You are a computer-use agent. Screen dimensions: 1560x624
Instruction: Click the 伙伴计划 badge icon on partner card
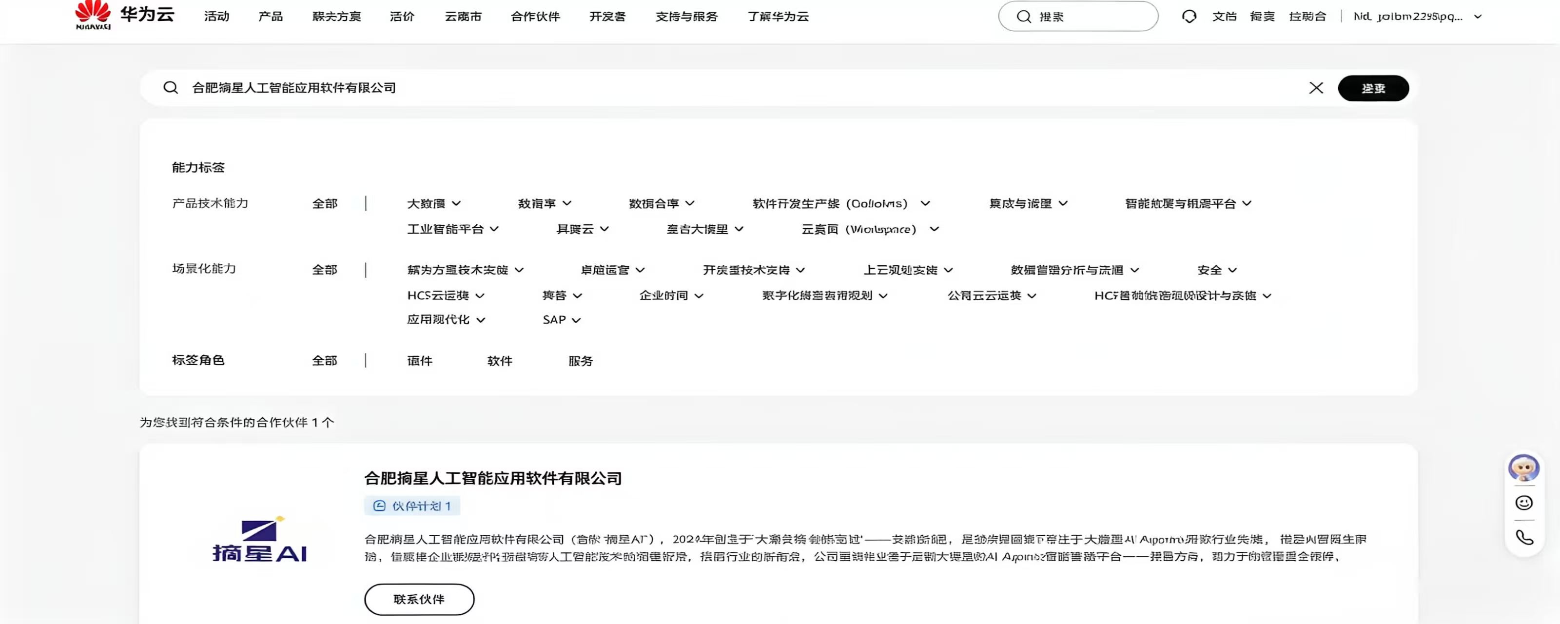(x=379, y=506)
